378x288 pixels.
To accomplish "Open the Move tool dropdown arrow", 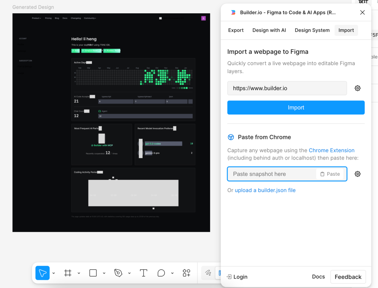I will [x=54, y=273].
